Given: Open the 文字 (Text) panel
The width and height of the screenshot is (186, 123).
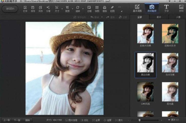Looking at the screenshot, I should pyautogui.click(x=166, y=8).
